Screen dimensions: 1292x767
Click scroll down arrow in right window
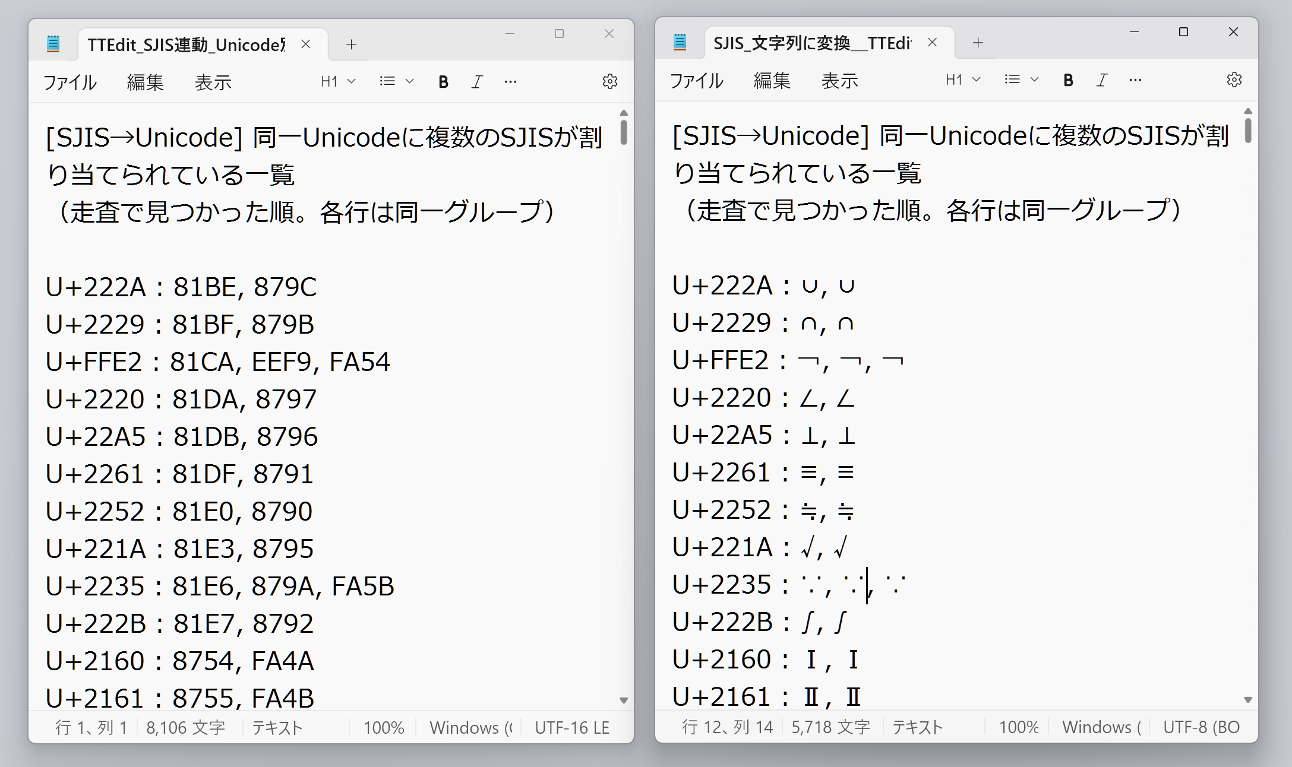(x=1248, y=700)
